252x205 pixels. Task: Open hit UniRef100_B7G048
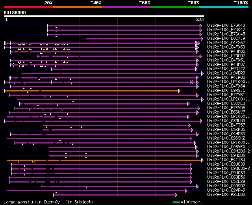[226, 25]
